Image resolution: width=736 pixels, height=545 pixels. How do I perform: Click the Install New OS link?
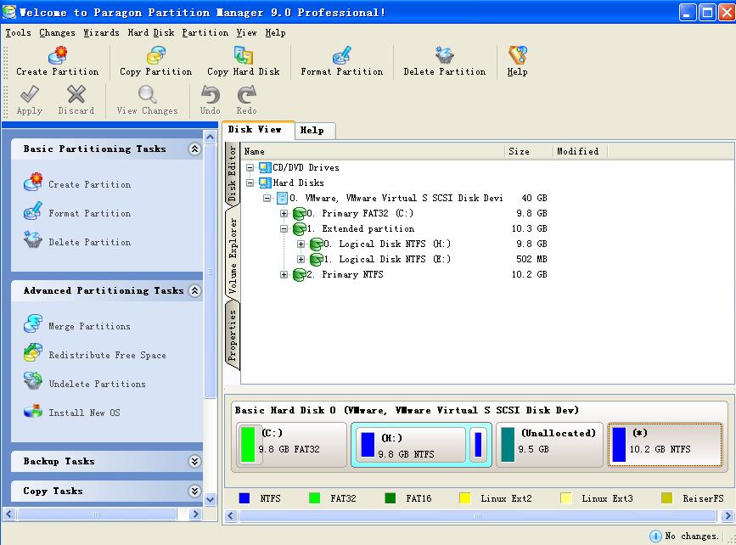(85, 413)
